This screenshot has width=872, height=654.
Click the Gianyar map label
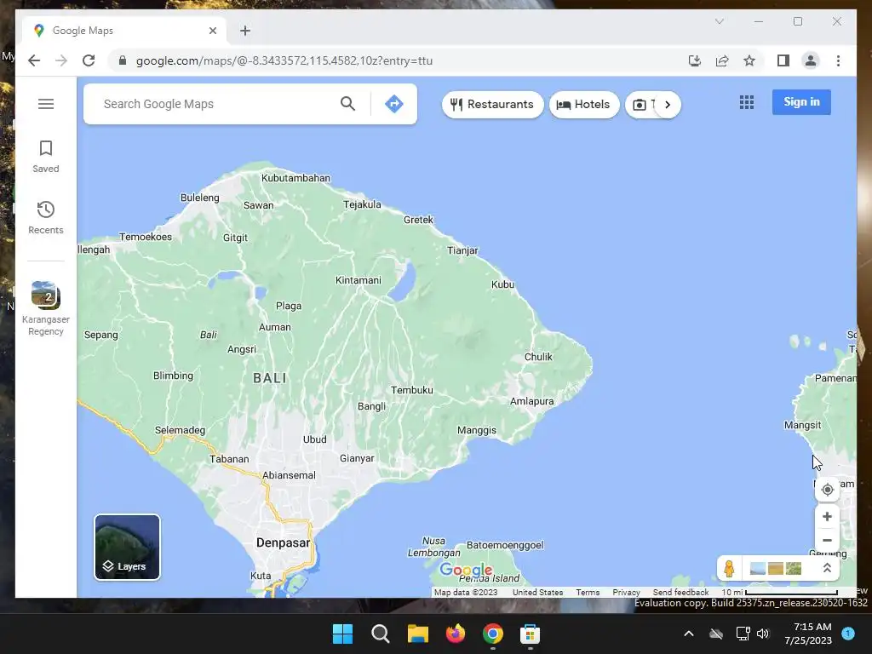(357, 458)
